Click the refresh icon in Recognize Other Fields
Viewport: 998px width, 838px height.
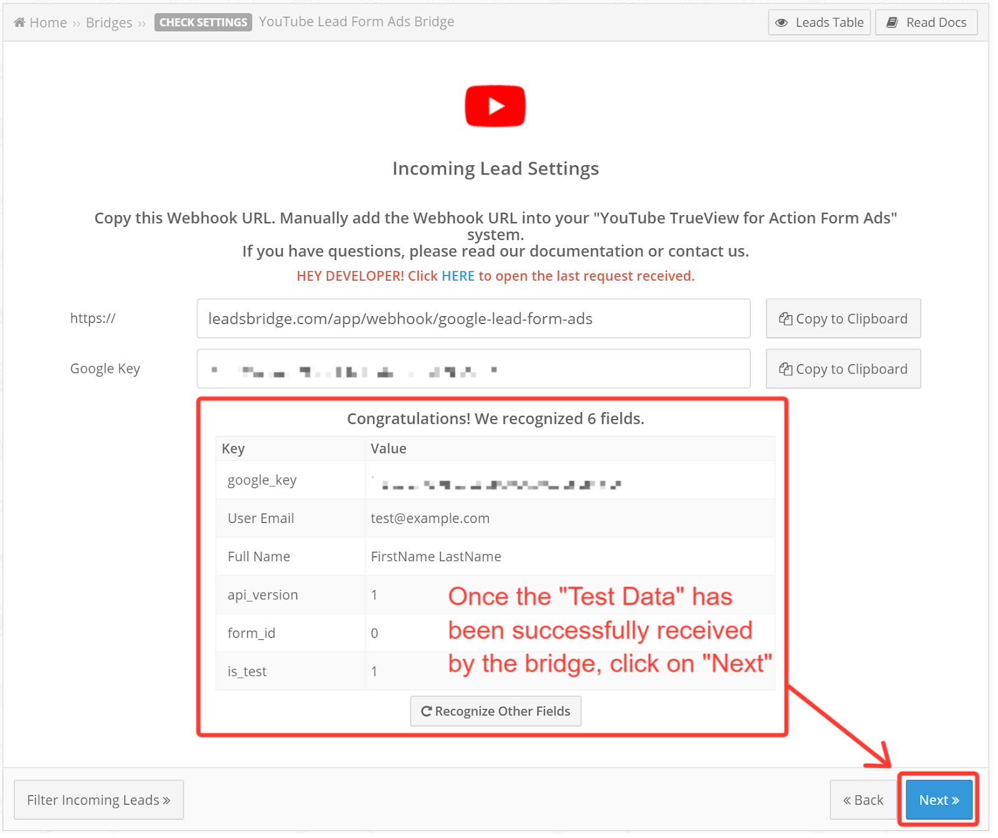[x=427, y=711]
